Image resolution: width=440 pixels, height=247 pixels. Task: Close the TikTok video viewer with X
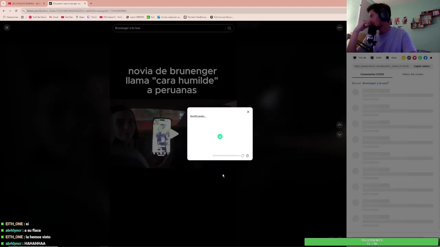[7, 27]
